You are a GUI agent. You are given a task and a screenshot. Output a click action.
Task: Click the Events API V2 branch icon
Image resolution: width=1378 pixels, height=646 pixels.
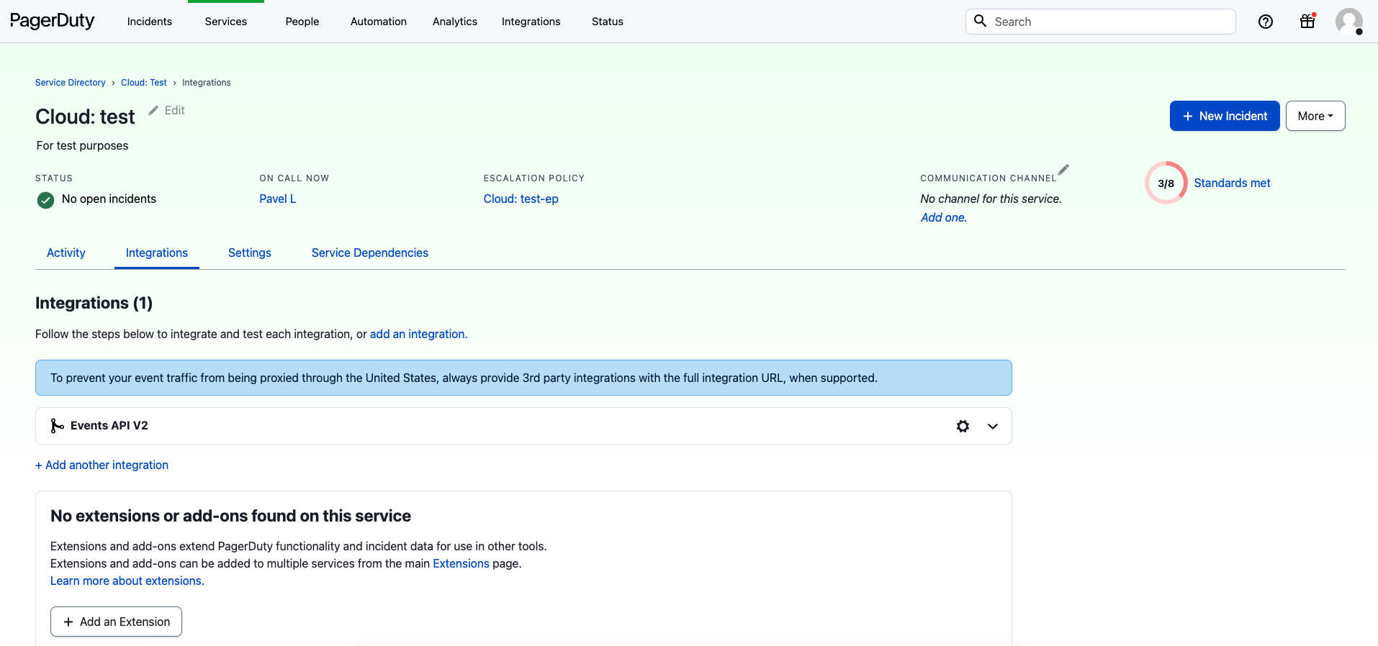click(x=57, y=426)
